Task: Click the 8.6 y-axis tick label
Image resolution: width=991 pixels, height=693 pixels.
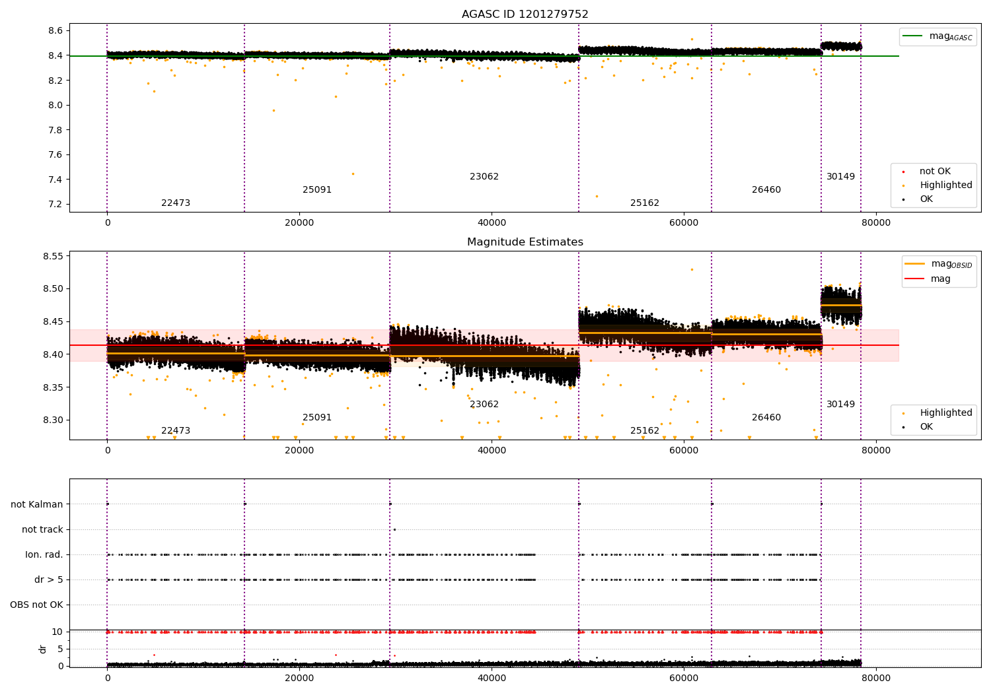Action: pos(55,31)
